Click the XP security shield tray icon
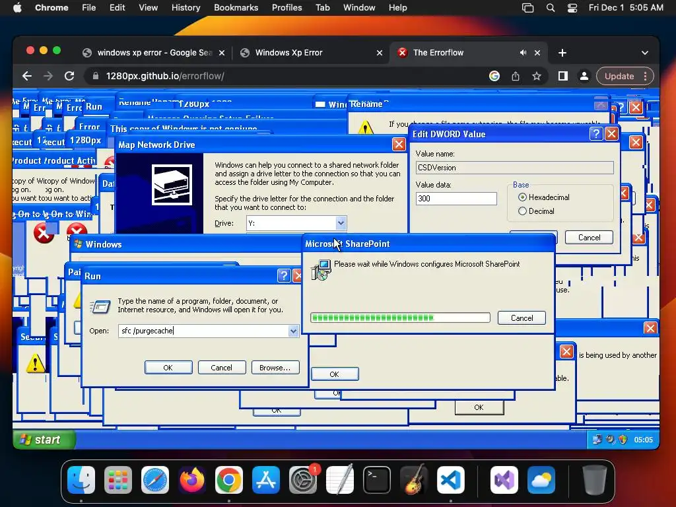The width and height of the screenshot is (676, 507). 623,440
